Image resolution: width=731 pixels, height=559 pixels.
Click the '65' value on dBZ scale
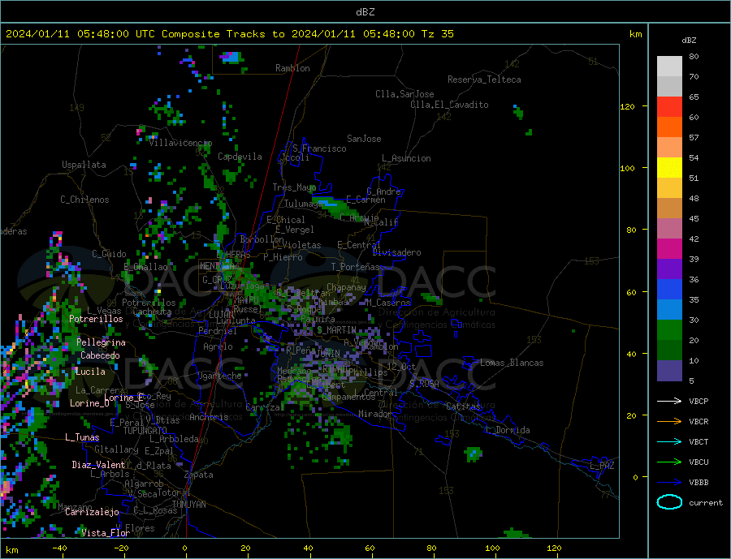click(x=694, y=97)
